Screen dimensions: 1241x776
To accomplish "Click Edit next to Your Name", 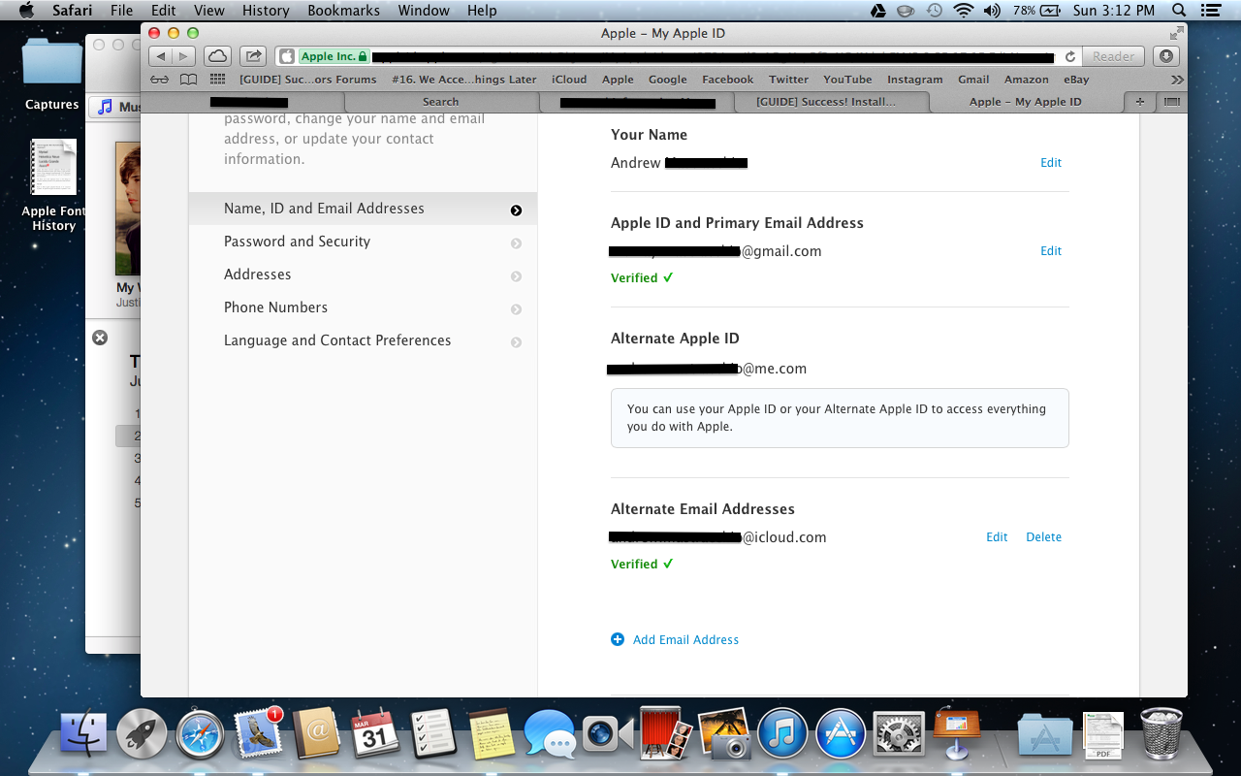I will pos(1051,163).
